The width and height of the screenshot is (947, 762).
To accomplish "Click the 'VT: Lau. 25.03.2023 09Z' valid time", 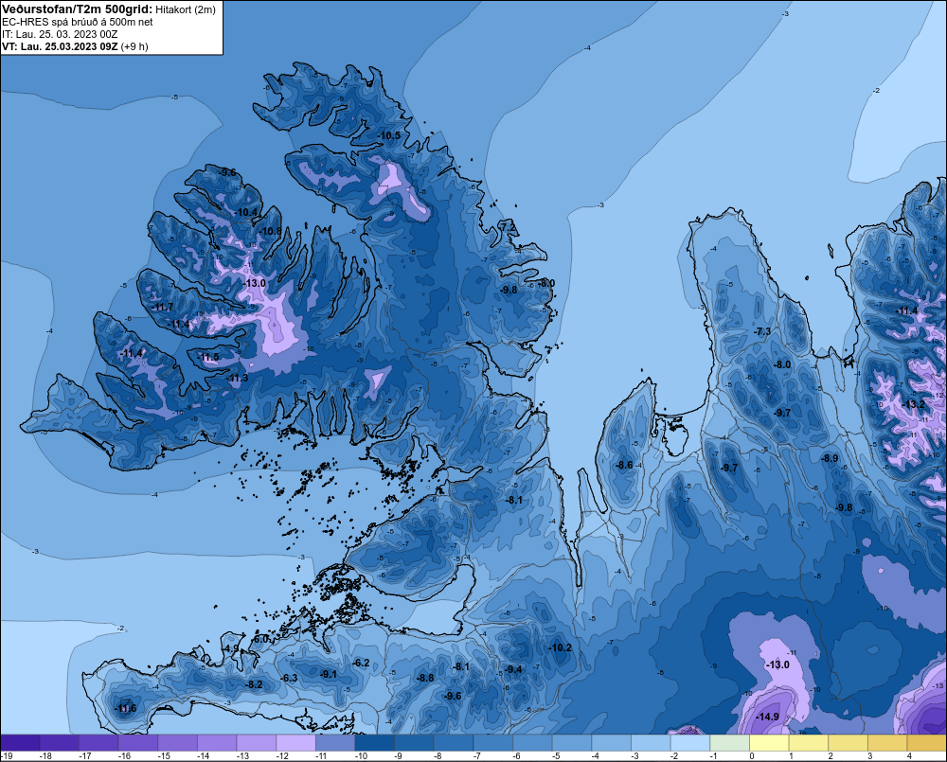I will tap(60, 46).
